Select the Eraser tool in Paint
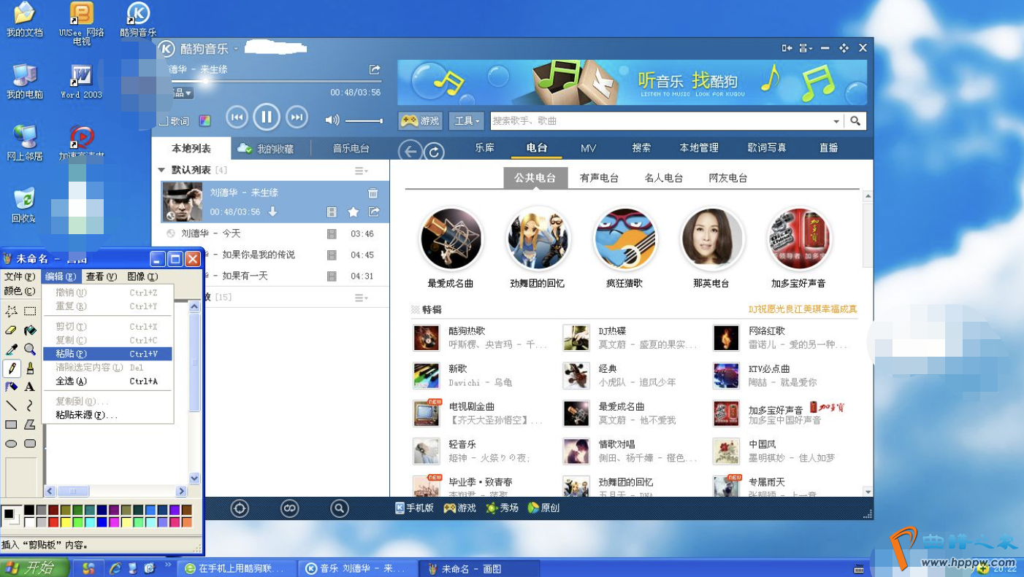This screenshot has width=1024, height=577. pyautogui.click(x=11, y=330)
